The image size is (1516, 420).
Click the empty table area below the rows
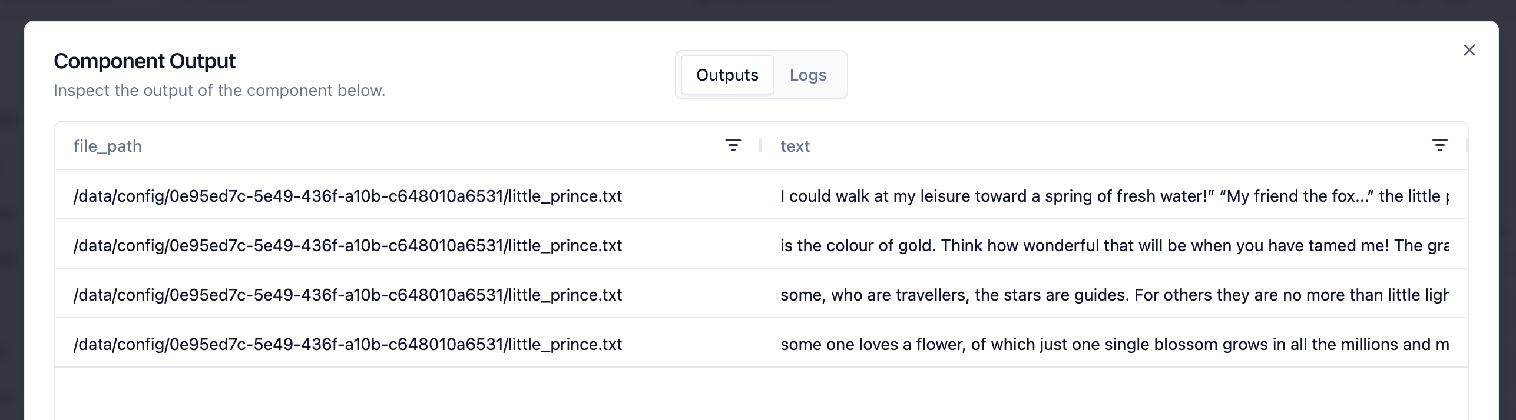point(760,393)
